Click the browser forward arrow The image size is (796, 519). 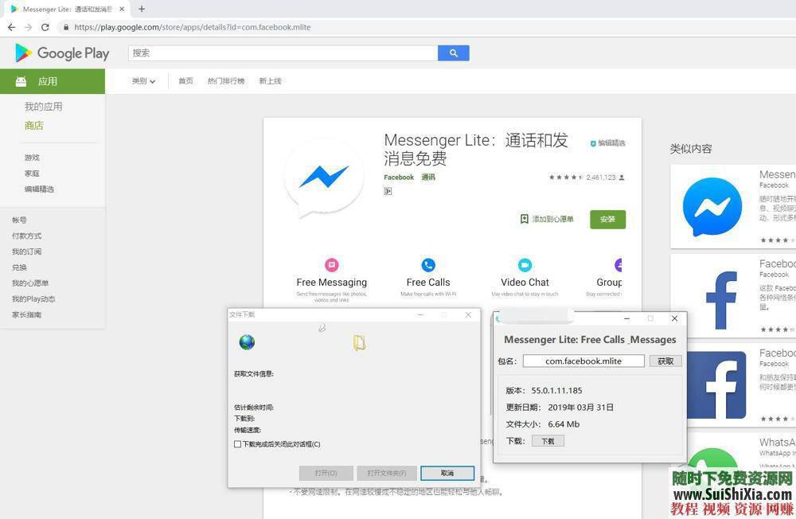28,27
